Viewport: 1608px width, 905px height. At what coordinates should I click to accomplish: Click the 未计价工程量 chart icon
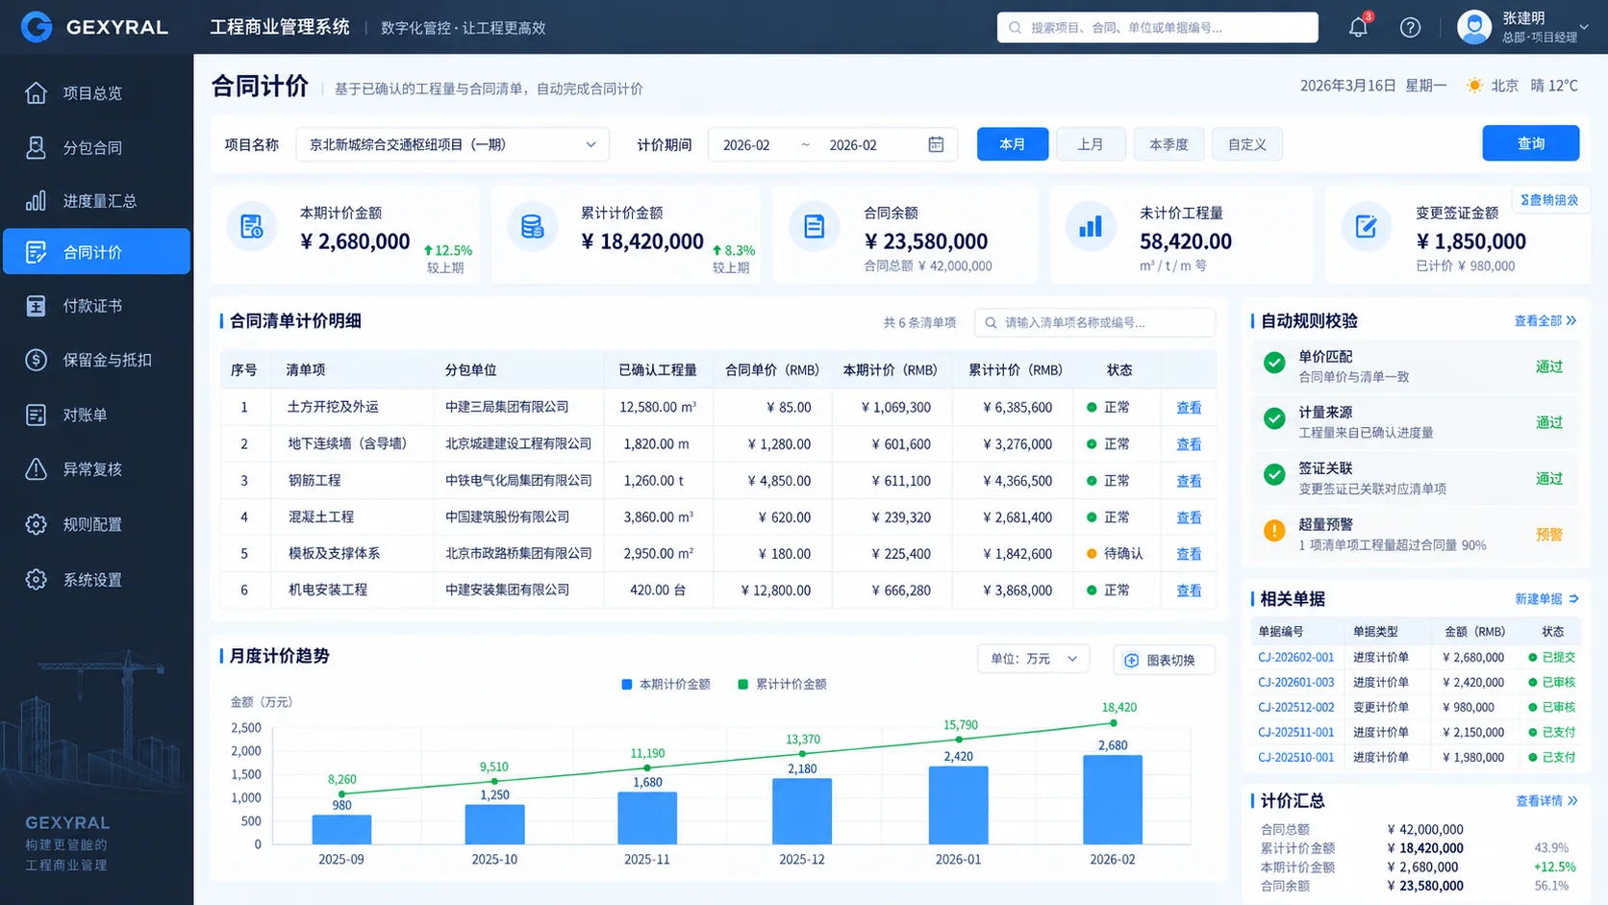[1091, 227]
